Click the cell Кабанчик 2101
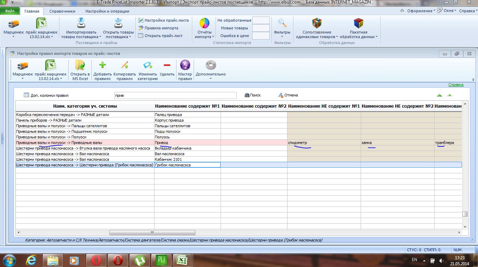The height and width of the screenshot is (267, 478). [x=187, y=159]
